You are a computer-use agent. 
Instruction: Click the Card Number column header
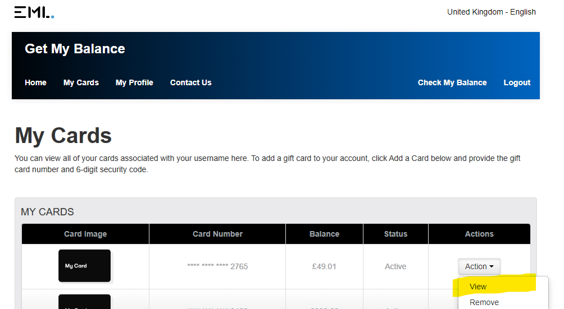click(x=217, y=234)
